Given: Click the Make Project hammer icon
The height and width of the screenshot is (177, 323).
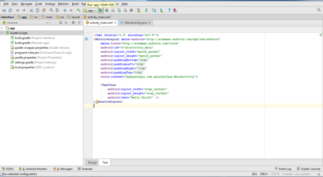Looking at the screenshot, I should [78, 10].
